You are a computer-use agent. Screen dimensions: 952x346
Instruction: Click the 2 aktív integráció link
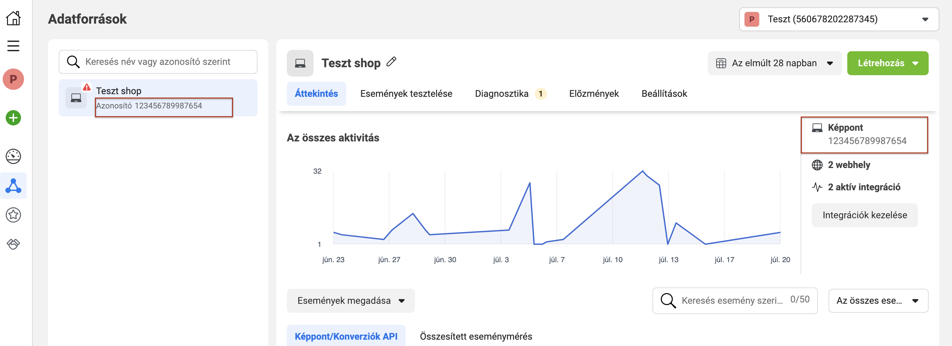pos(864,187)
